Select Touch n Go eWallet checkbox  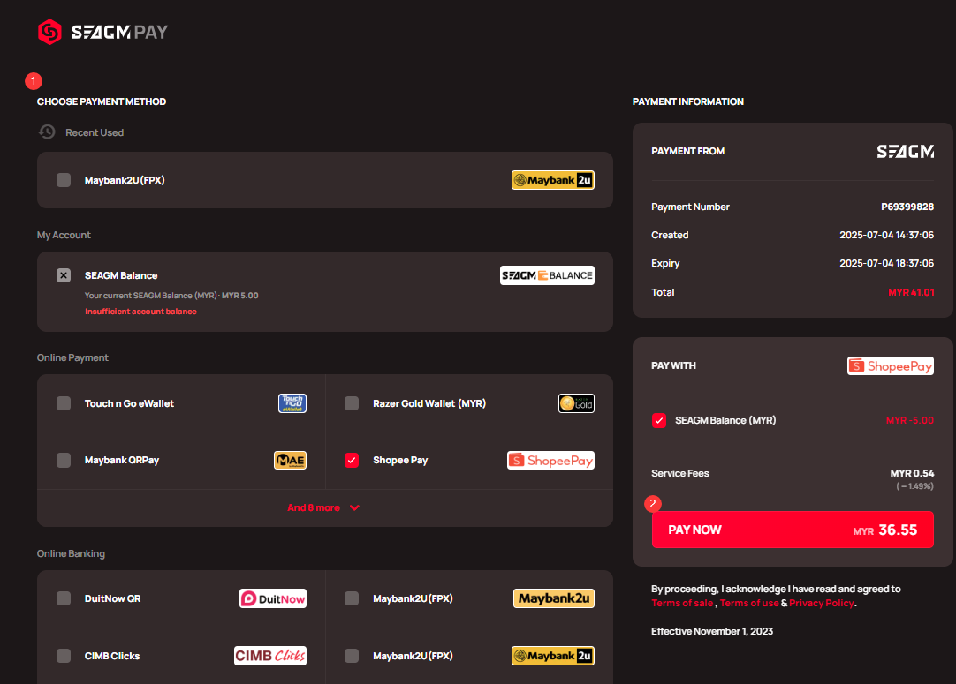[x=64, y=403]
